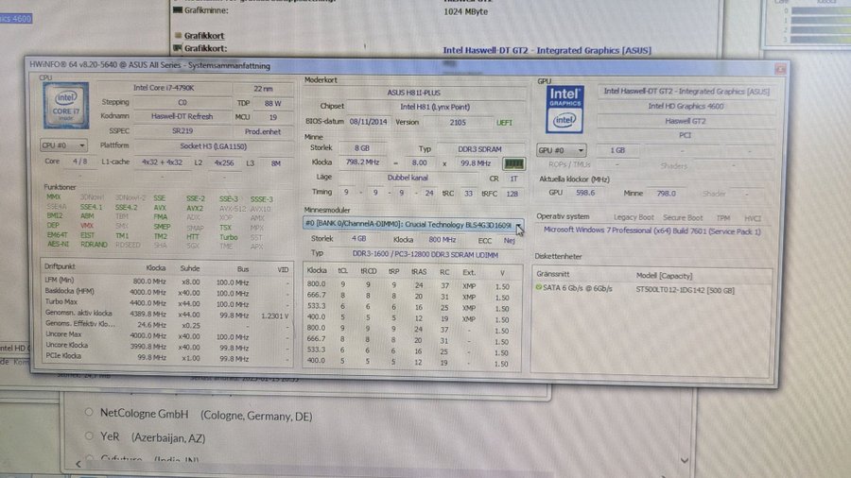Click the ST500LT012-1DG142 drive model entry
851x478 pixels.
(x=685, y=290)
